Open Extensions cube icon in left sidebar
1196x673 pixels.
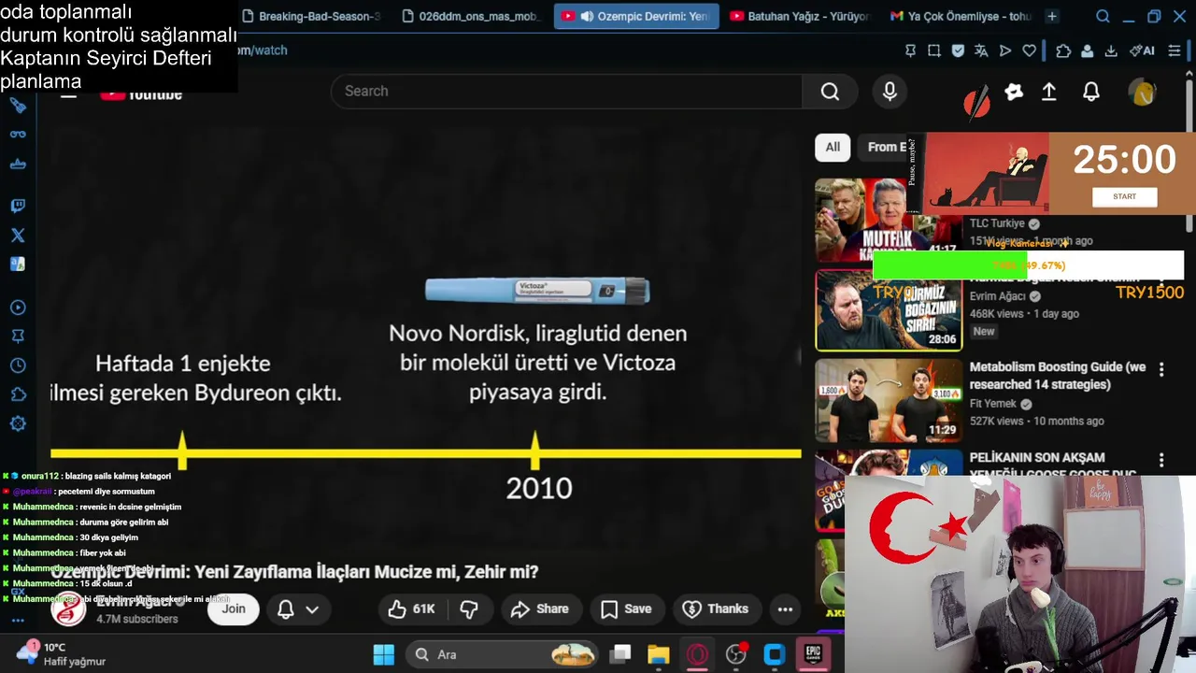pos(18,394)
